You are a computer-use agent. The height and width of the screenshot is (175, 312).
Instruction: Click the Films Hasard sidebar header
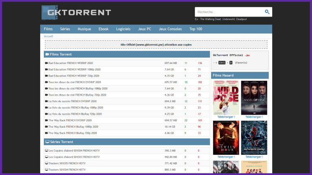pos(240,75)
